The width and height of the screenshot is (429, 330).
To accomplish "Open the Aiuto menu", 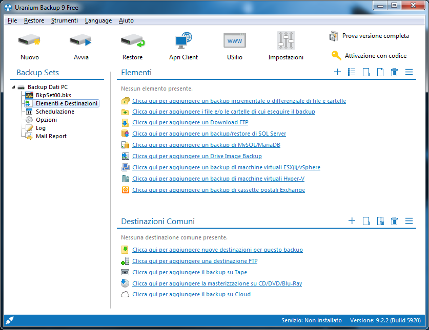I will 126,20.
